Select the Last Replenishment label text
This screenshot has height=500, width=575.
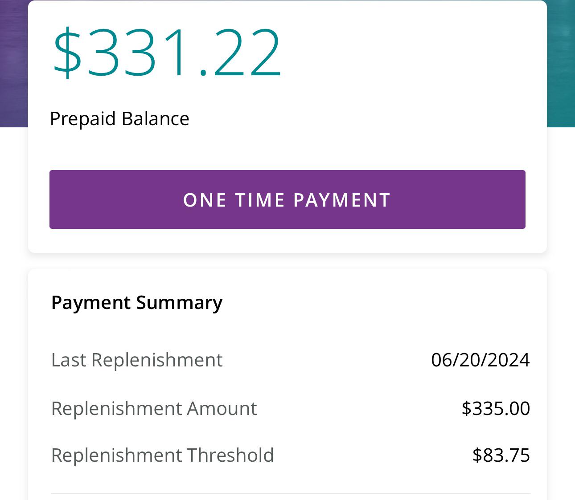137,360
